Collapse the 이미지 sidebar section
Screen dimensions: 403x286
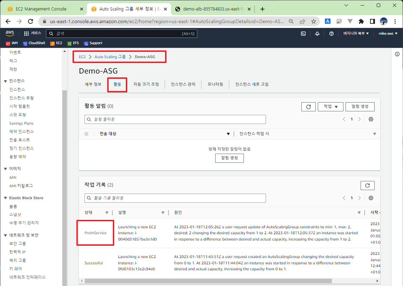coord(5,169)
